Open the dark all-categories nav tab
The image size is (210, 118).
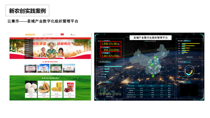(x=29, y=38)
